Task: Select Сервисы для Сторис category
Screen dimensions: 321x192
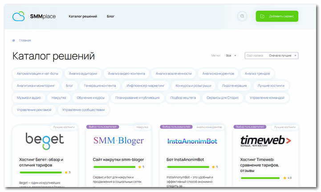Action: point(223,97)
